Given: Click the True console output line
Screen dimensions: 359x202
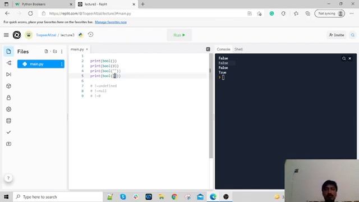Looking at the screenshot, I should (x=222, y=72).
